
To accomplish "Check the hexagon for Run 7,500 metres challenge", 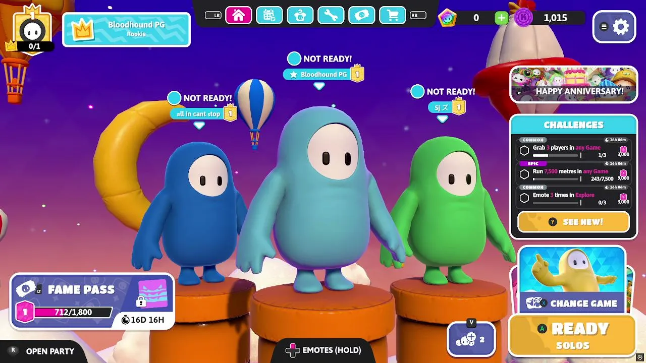I will 524,174.
